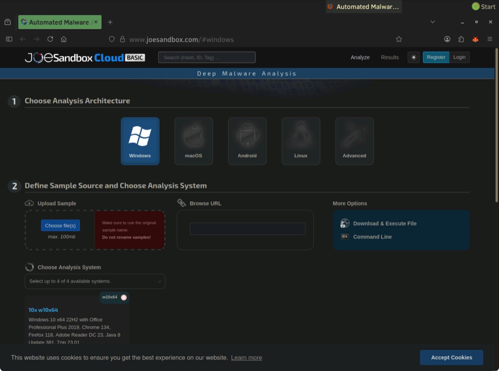Select the Linux penguin tile
Viewport: 499px width, 371px height.
(301, 141)
